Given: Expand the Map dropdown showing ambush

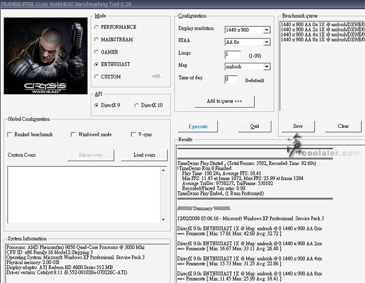Looking at the screenshot, I should pyautogui.click(x=267, y=67).
